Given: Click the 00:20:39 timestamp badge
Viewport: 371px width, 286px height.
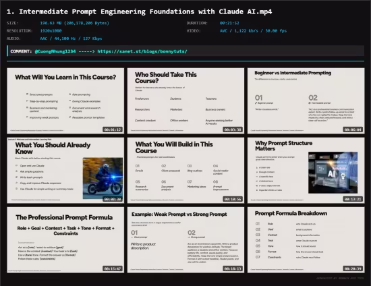Looking at the screenshot, I should pyautogui.click(x=353, y=268).
